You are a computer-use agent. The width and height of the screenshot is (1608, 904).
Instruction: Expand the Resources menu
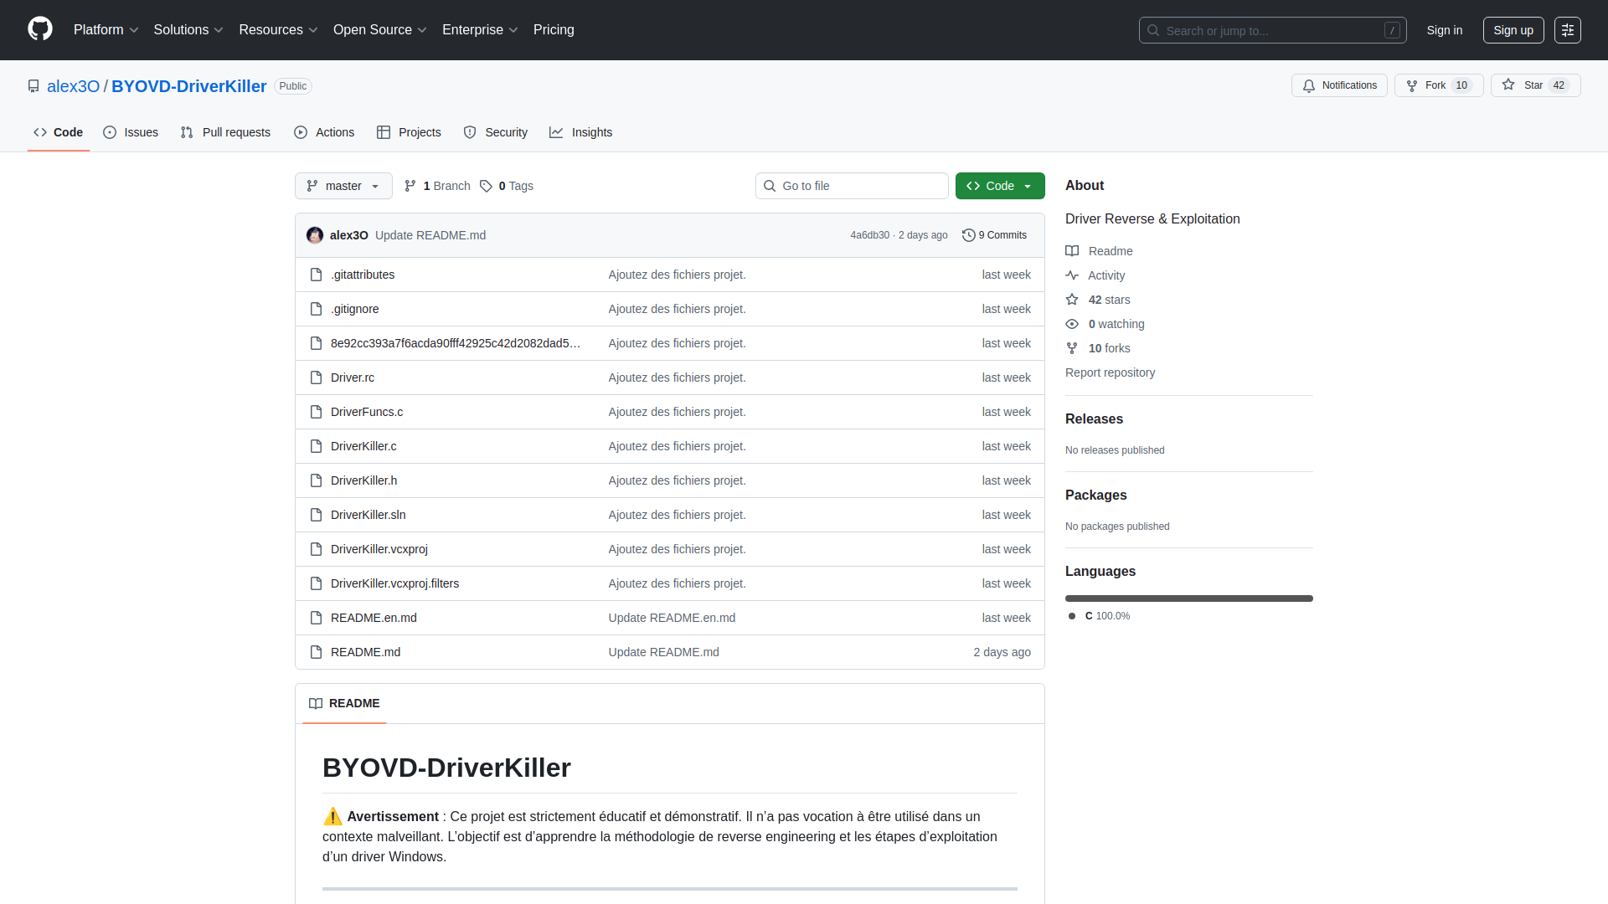278,30
